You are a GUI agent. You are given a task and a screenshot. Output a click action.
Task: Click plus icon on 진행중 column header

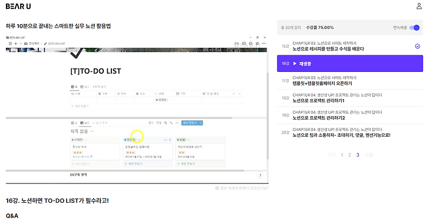[170, 140]
